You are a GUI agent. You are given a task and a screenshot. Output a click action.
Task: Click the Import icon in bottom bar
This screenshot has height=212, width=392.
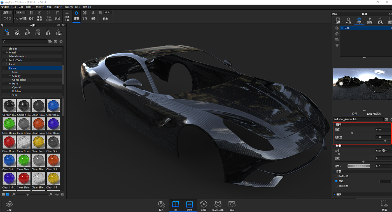[161, 204]
